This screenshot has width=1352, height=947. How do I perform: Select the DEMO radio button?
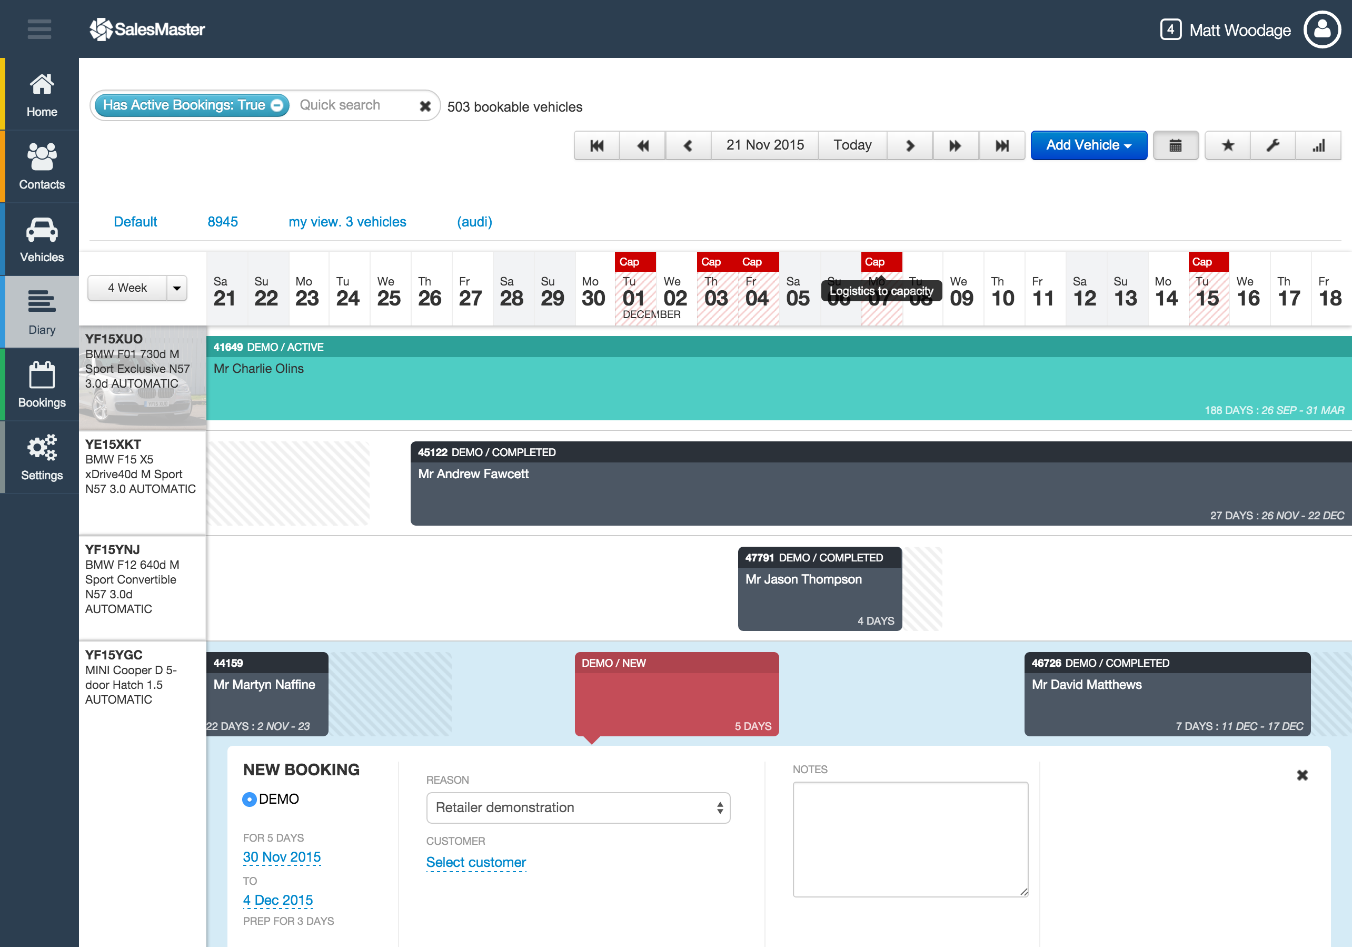point(249,799)
